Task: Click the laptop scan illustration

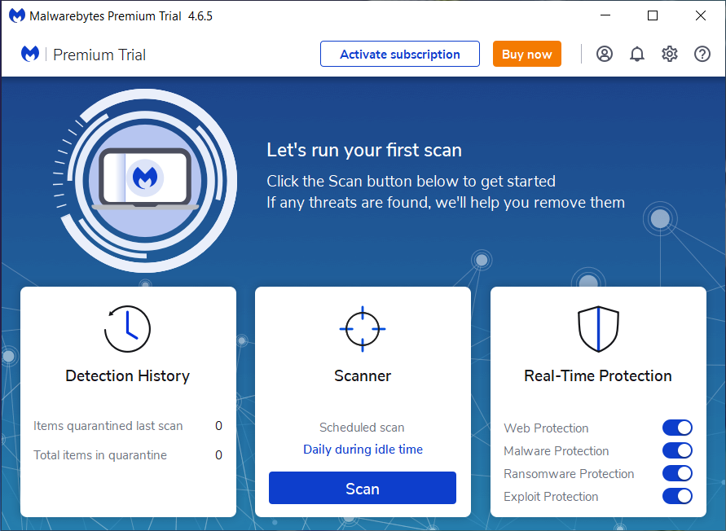Action: [x=145, y=180]
